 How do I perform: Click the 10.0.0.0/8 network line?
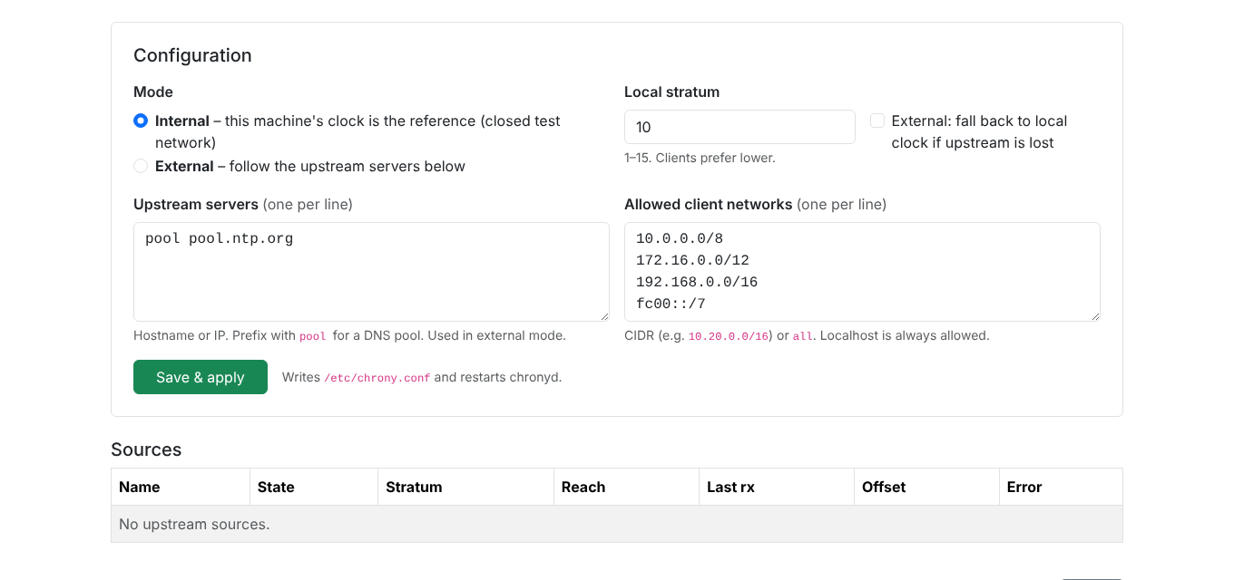pyautogui.click(x=680, y=238)
